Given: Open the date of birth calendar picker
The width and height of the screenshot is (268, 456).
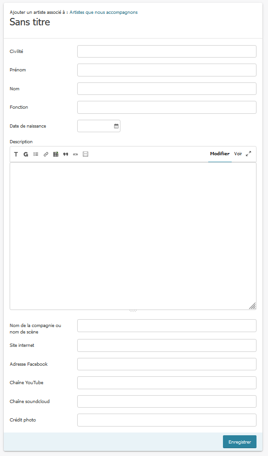Looking at the screenshot, I should pyautogui.click(x=116, y=126).
